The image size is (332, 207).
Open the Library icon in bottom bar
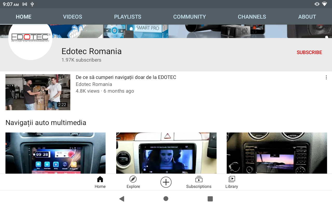coord(232,179)
